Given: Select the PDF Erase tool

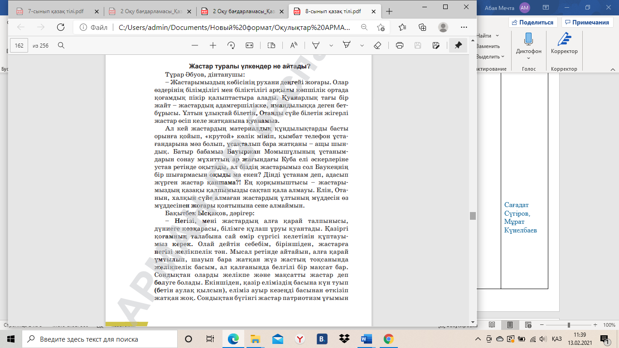Looking at the screenshot, I should [377, 45].
